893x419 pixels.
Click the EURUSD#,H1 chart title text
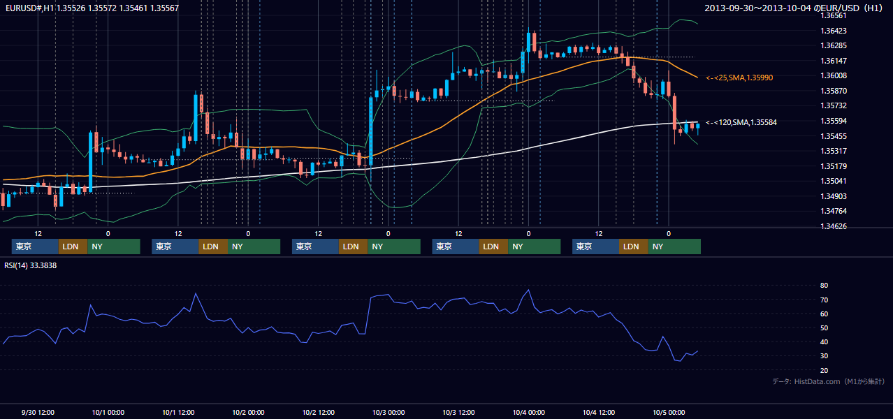click(x=91, y=8)
